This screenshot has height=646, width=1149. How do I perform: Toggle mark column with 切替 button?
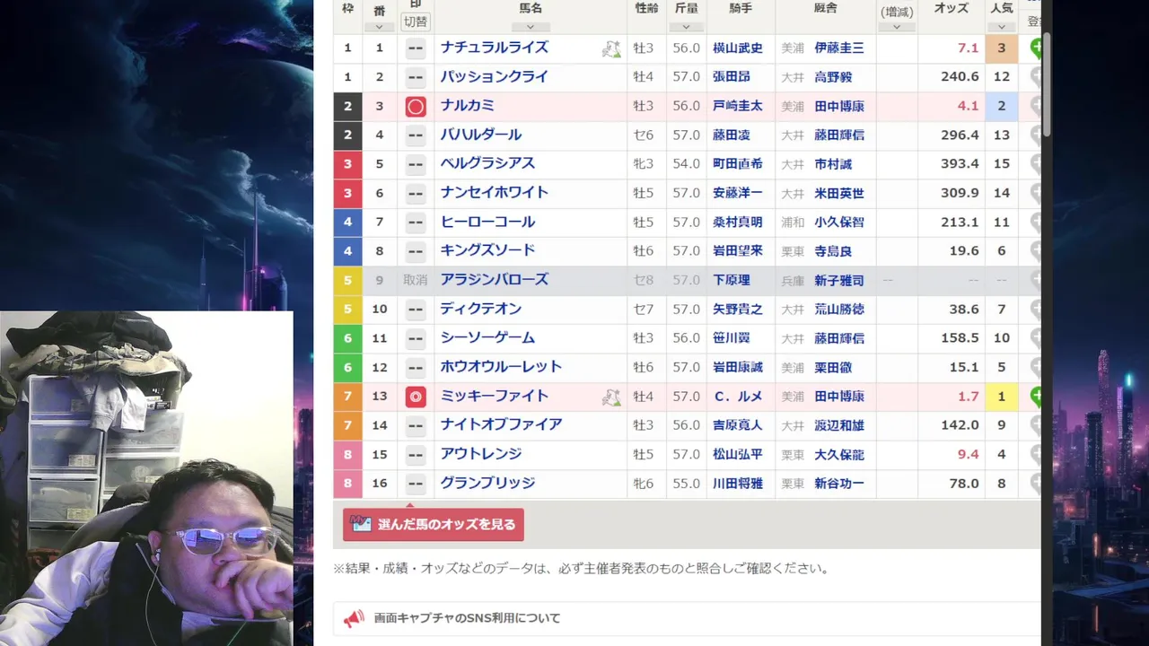pos(416,22)
